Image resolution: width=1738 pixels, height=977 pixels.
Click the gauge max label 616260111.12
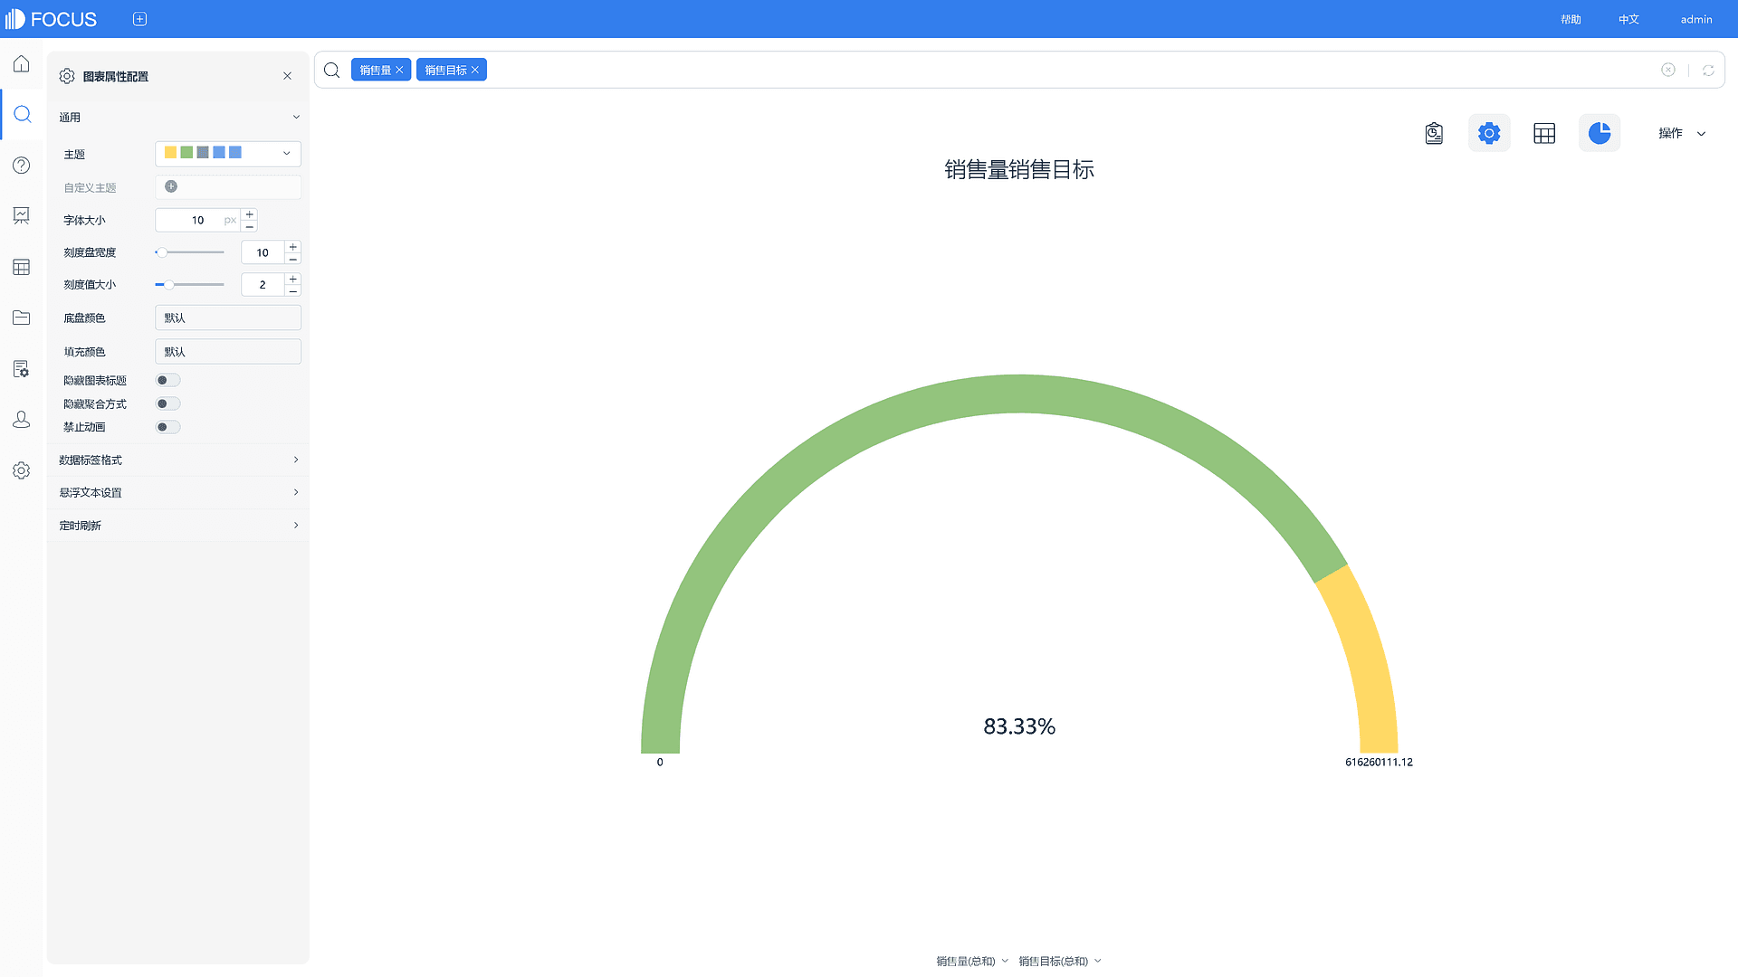[1379, 762]
